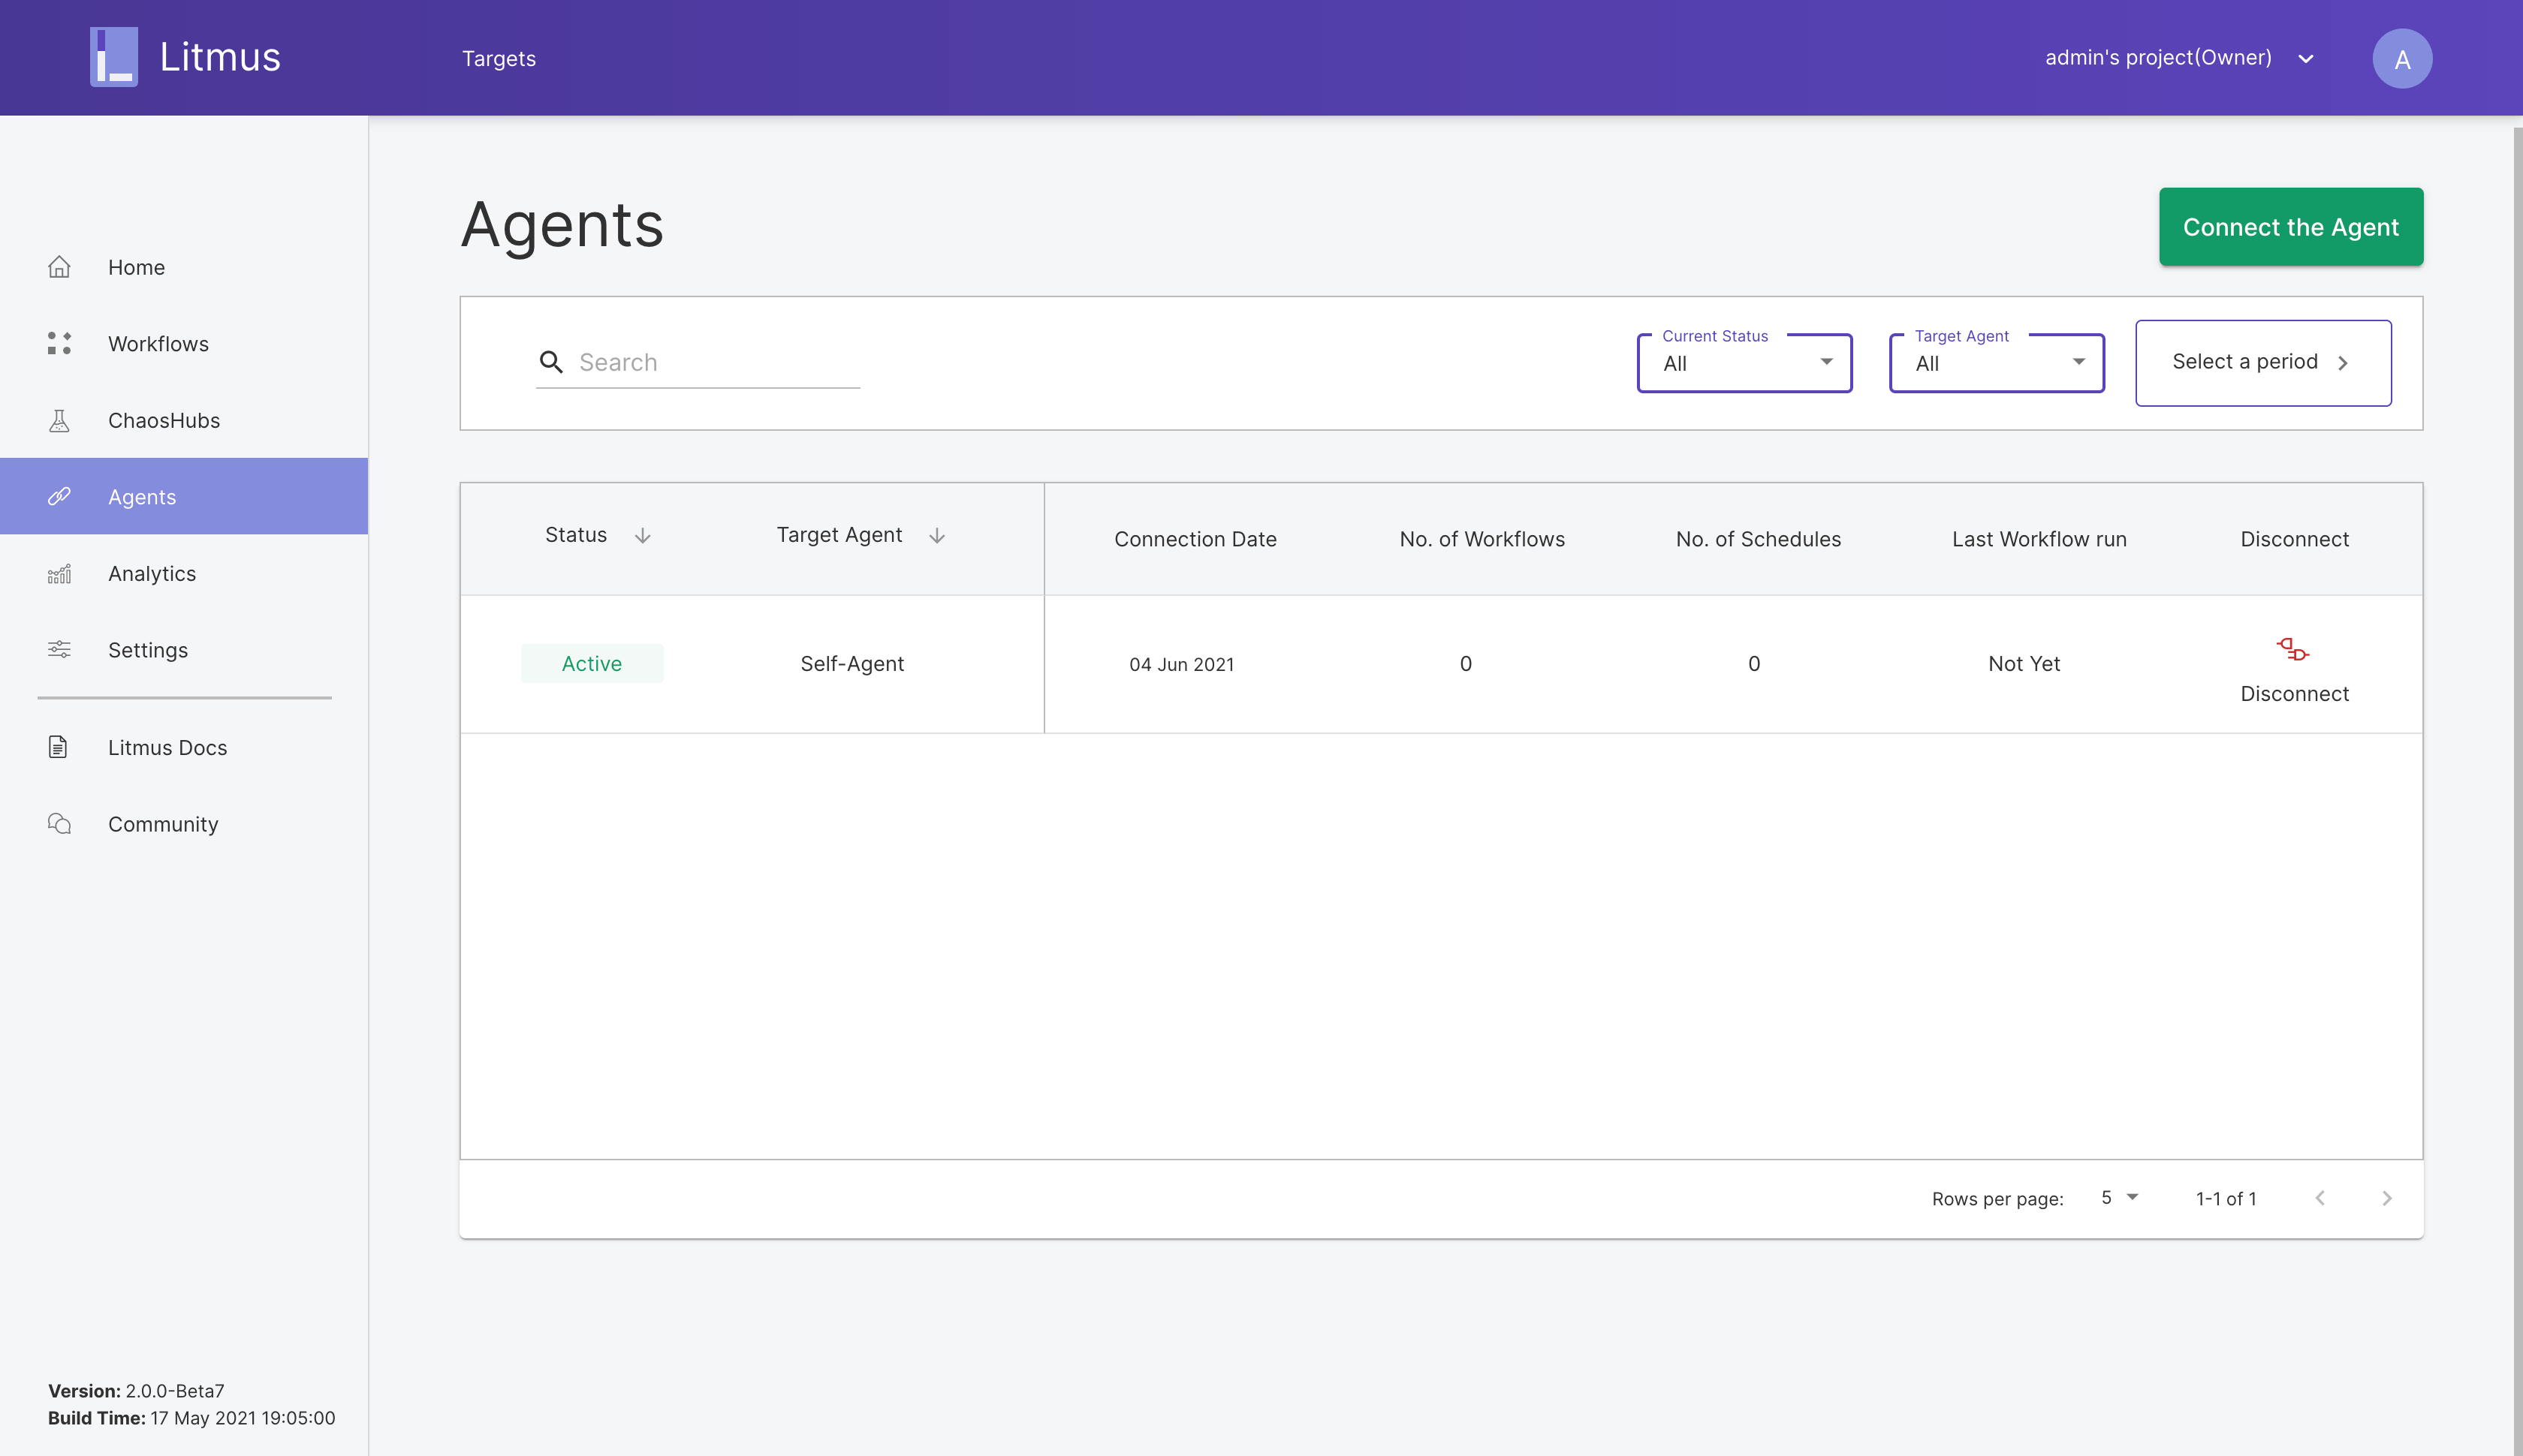Expand the admin's project selector
Image resolution: width=2523 pixels, height=1456 pixels.
pos(2306,59)
